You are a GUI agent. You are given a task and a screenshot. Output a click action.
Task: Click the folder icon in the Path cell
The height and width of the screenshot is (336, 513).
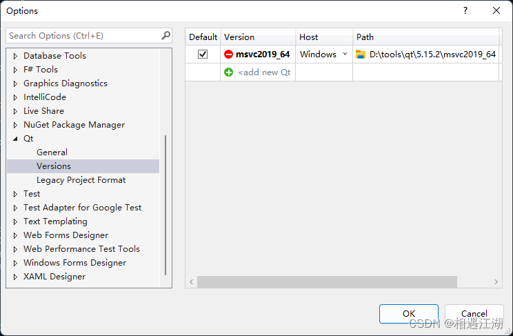[x=361, y=55]
